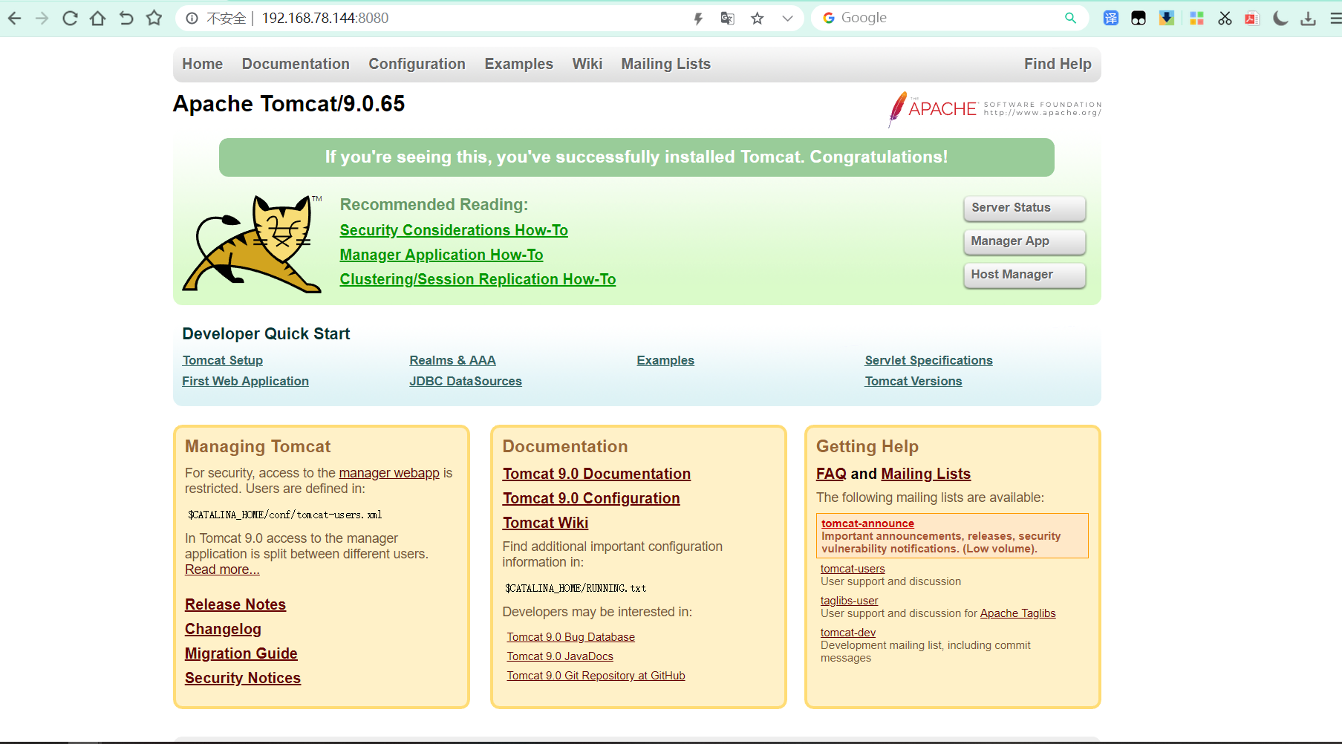
Task: Open the blue translate extension icon
Action: (x=1111, y=19)
